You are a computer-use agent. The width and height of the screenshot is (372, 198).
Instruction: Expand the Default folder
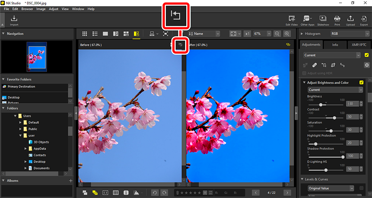[x=20, y=123]
